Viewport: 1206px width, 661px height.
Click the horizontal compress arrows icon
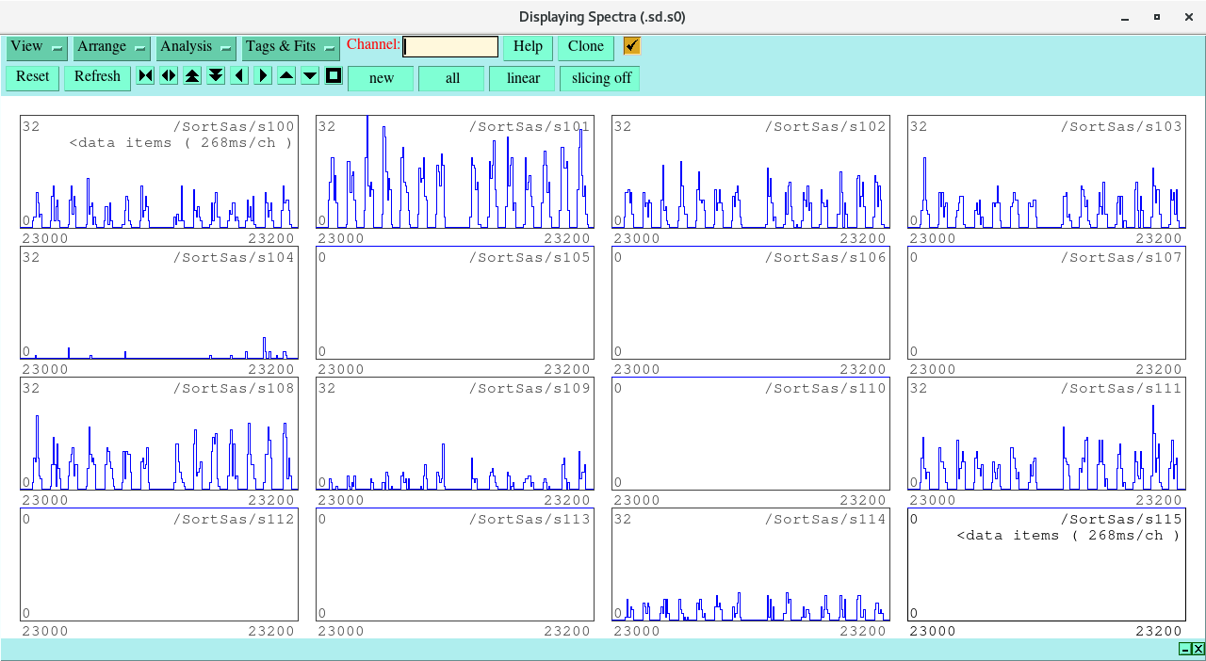pyautogui.click(x=145, y=76)
